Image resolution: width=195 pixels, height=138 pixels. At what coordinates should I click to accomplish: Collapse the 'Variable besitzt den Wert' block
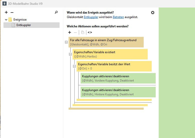(74, 66)
